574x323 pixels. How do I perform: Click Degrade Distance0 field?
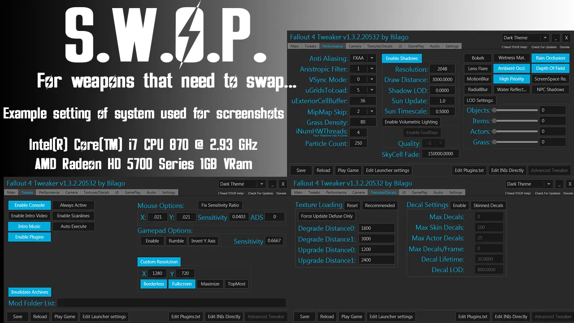click(376, 228)
